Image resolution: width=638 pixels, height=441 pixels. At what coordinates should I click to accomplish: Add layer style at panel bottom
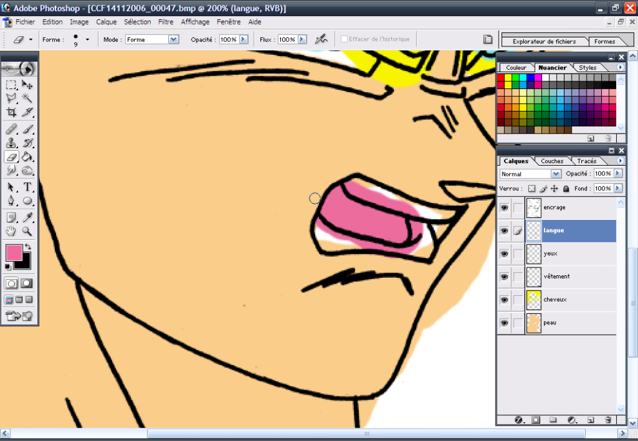coord(519,420)
